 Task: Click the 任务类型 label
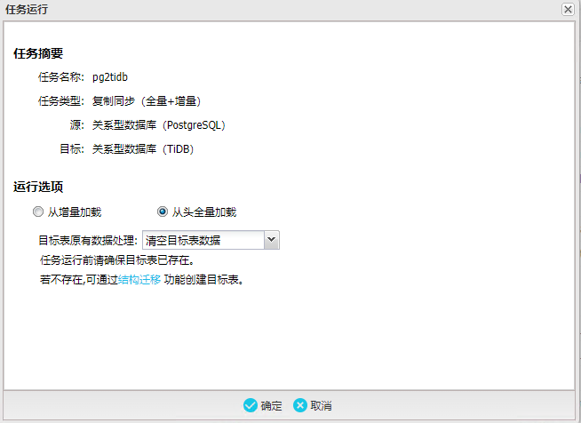pyautogui.click(x=61, y=100)
